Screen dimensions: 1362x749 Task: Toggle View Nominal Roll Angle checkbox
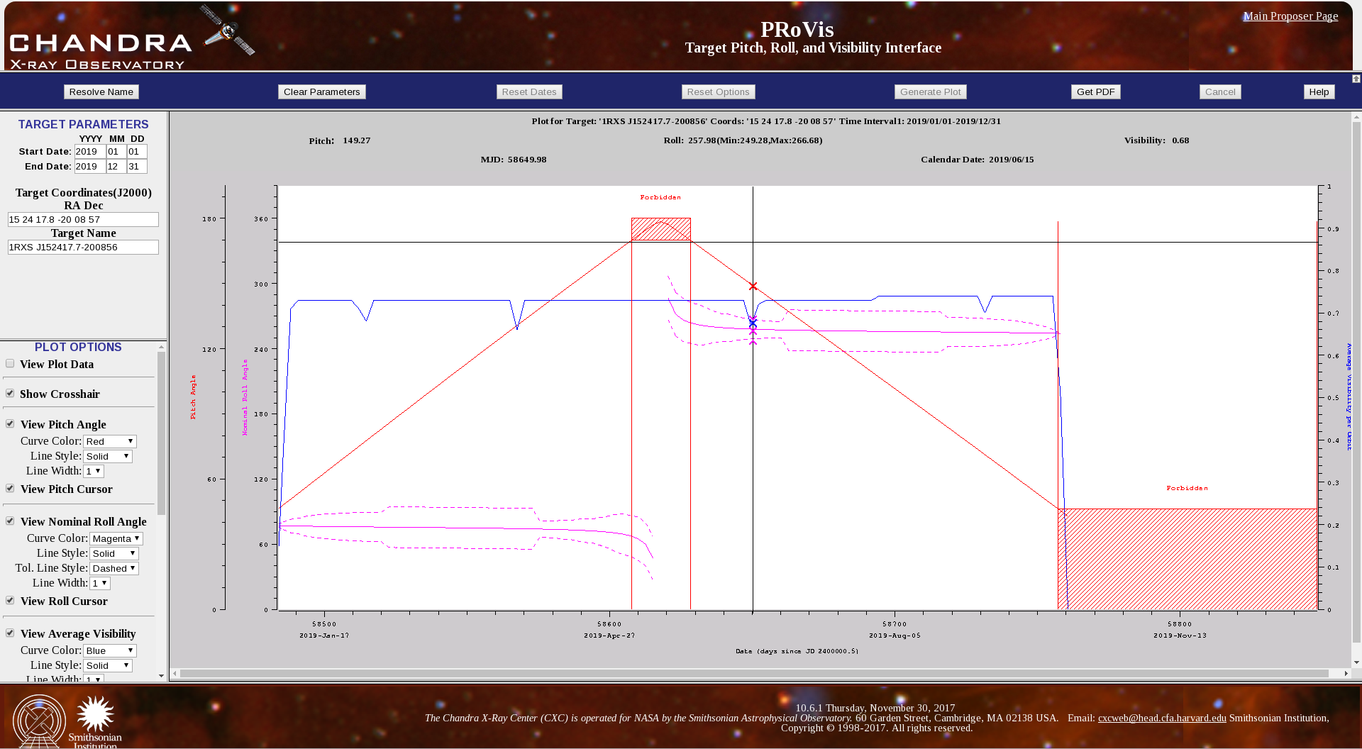tap(10, 521)
